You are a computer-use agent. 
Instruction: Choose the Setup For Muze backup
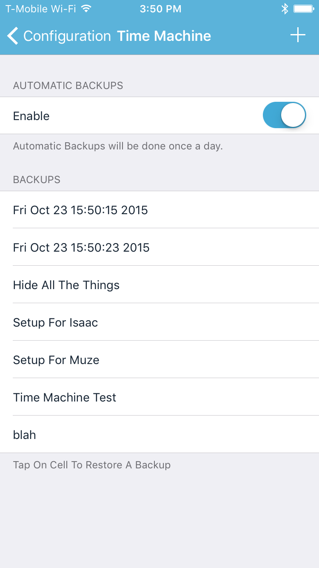coord(56,360)
